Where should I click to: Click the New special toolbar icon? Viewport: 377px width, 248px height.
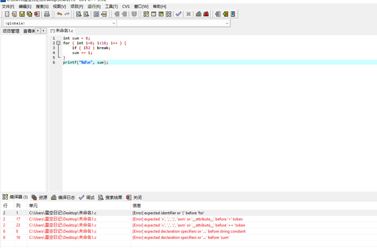click(218, 14)
